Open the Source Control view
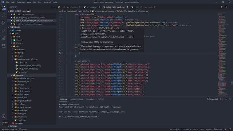 (x=4, y=23)
